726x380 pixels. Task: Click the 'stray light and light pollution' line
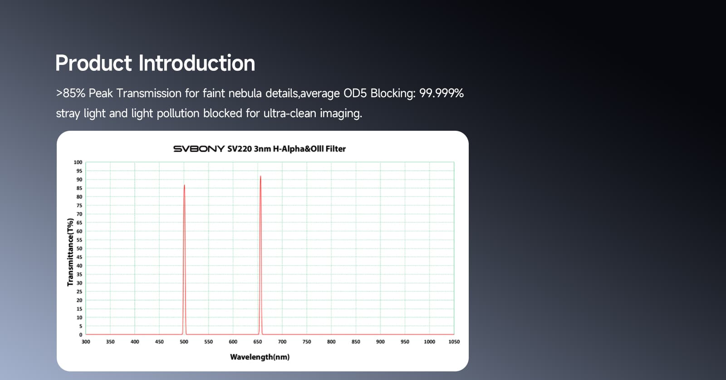click(209, 114)
